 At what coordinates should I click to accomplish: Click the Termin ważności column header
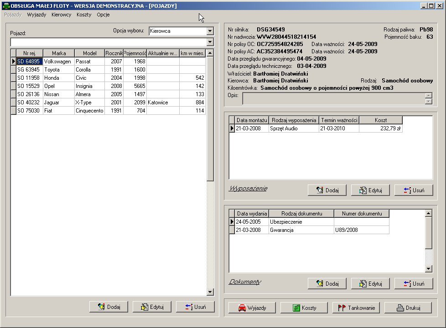coord(339,120)
